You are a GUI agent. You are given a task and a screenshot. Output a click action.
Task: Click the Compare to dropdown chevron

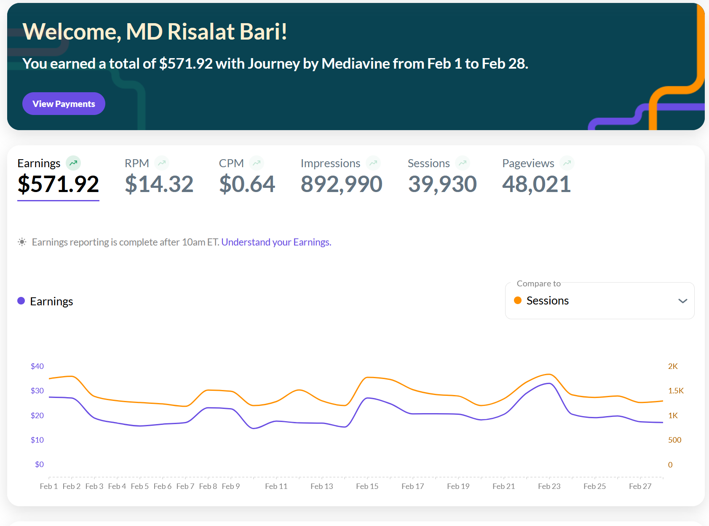point(683,301)
